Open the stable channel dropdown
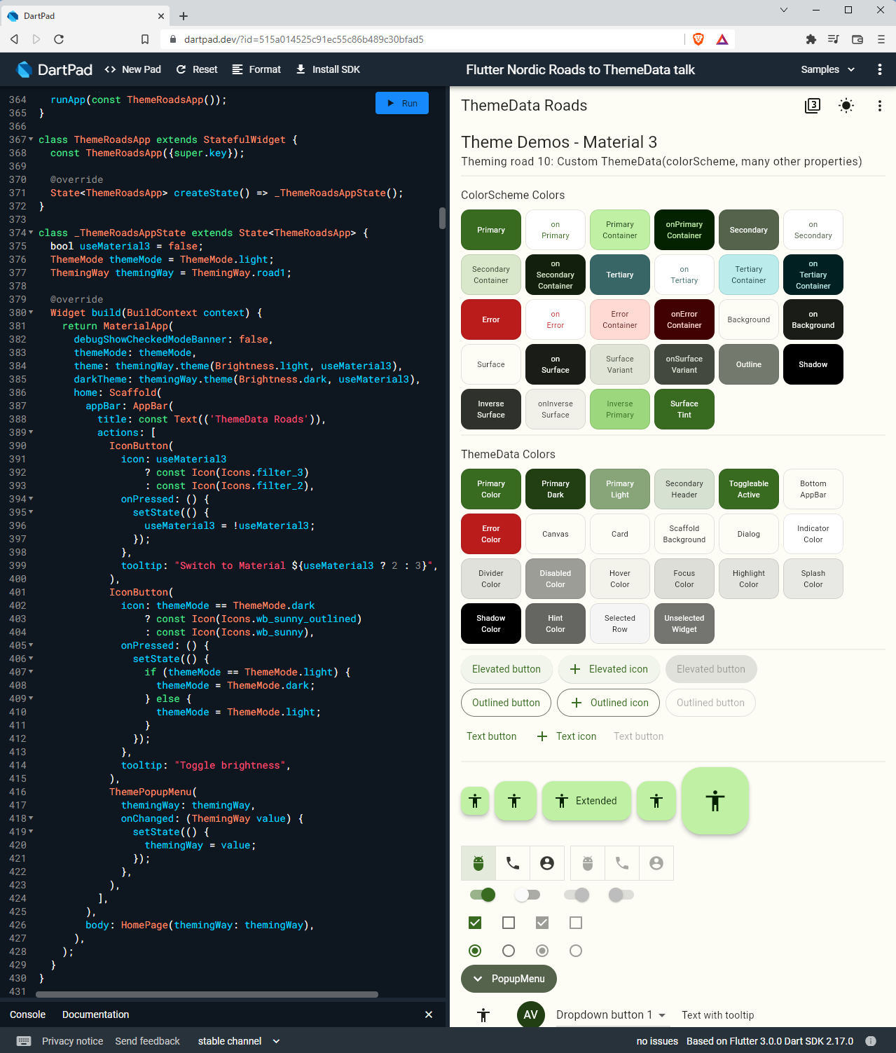The image size is (896, 1053). coord(239,1041)
